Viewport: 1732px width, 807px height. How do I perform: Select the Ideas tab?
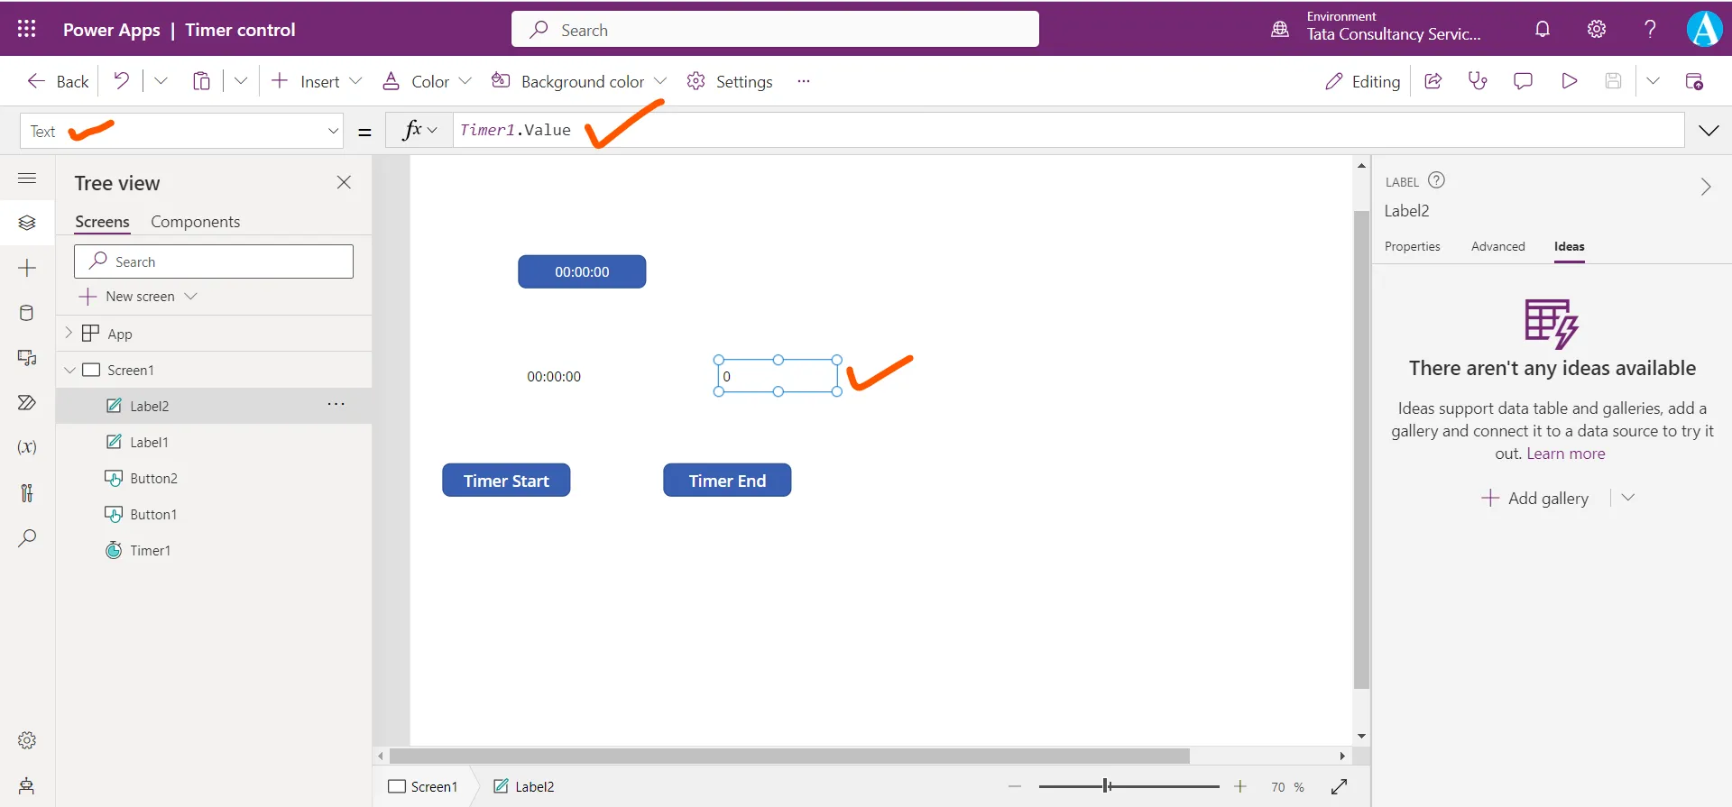click(1569, 246)
